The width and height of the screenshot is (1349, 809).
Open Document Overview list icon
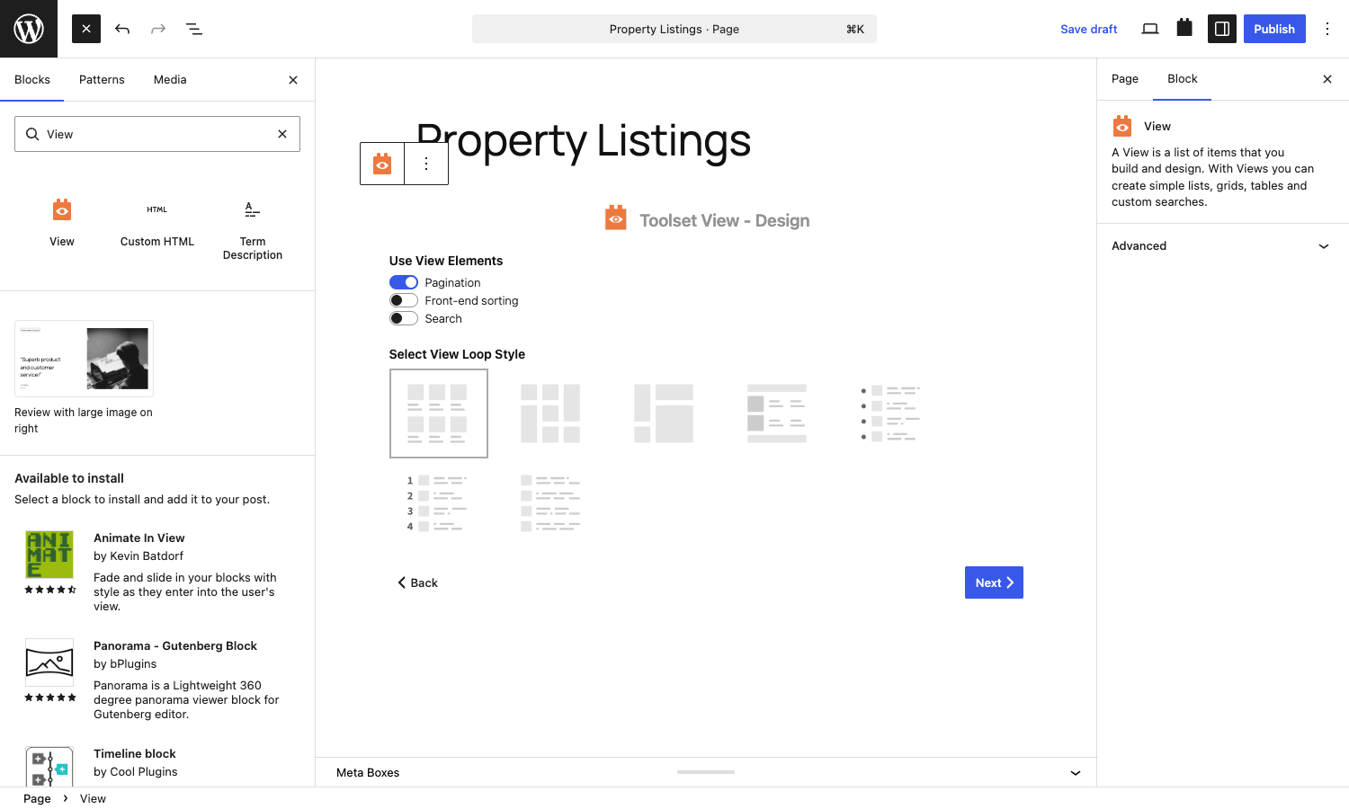pos(194,29)
